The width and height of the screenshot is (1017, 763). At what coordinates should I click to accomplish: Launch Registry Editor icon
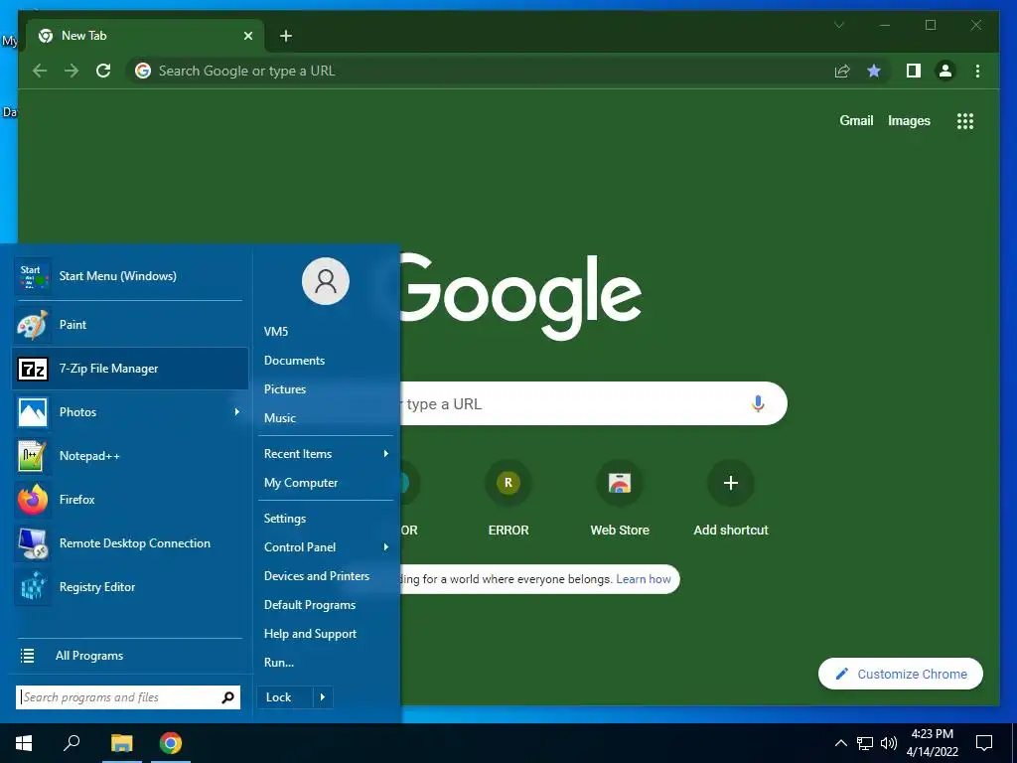coord(33,587)
